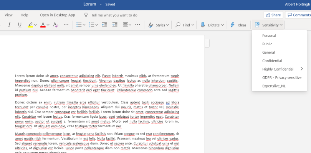311x153 pixels.
Task: Click the Saved status text
Action: pos(110,4)
